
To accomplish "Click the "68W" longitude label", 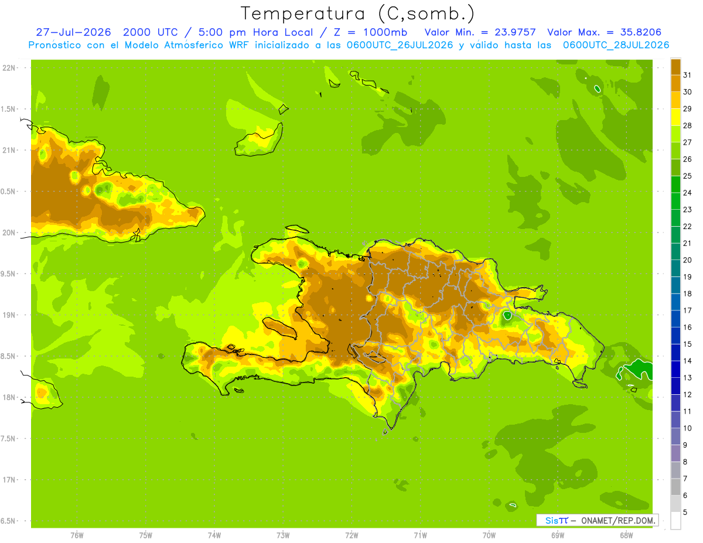I will click(x=626, y=535).
